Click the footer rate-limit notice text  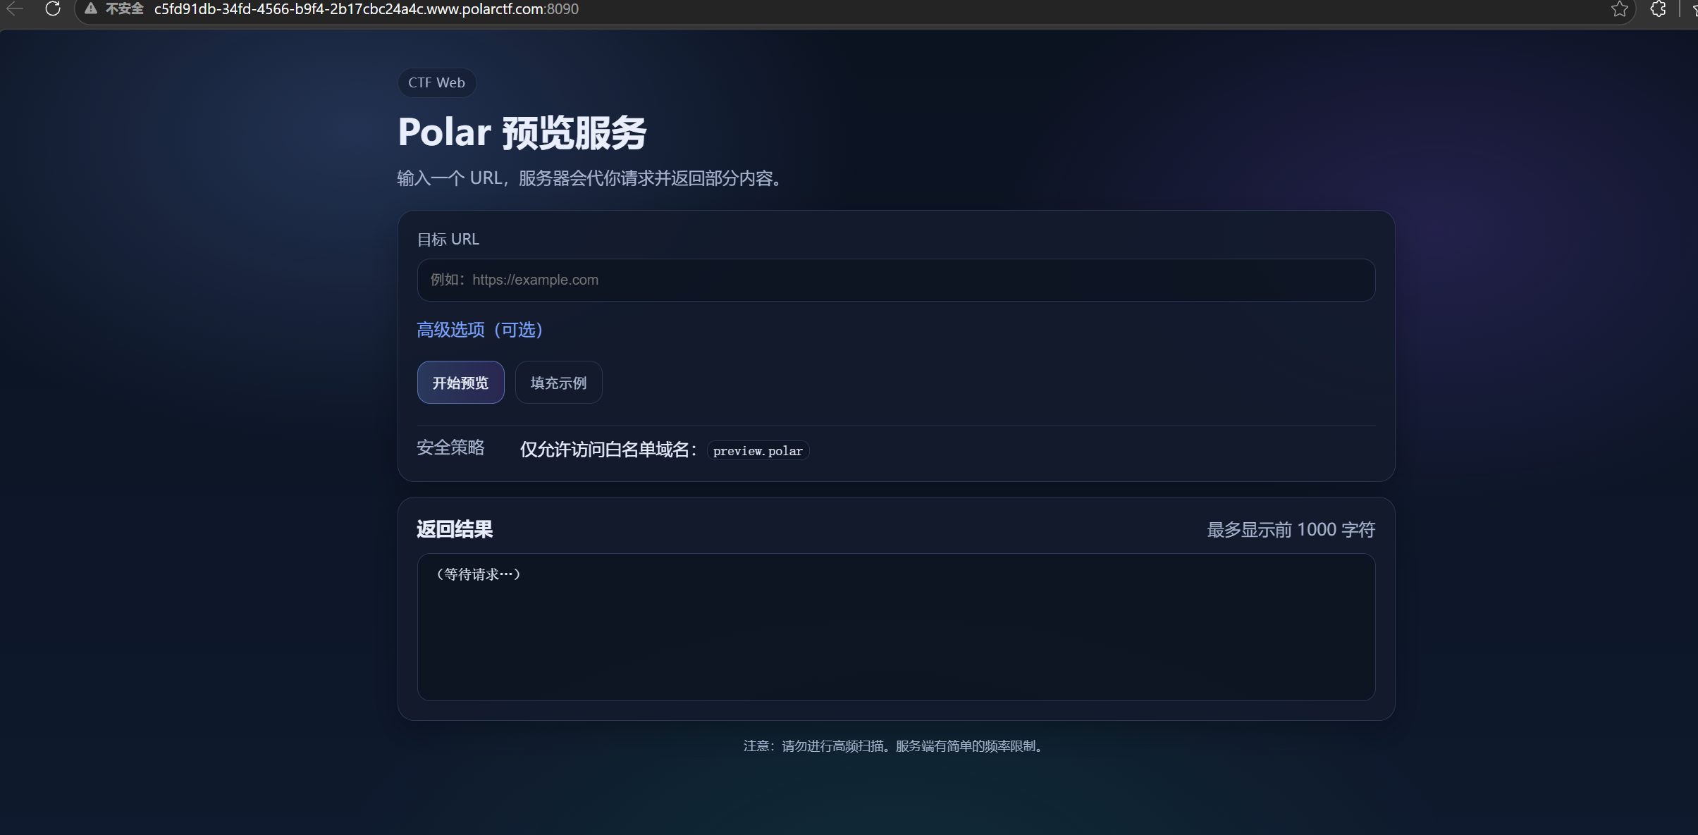895,746
